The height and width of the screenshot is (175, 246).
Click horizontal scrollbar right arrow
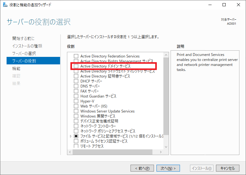click(161, 152)
